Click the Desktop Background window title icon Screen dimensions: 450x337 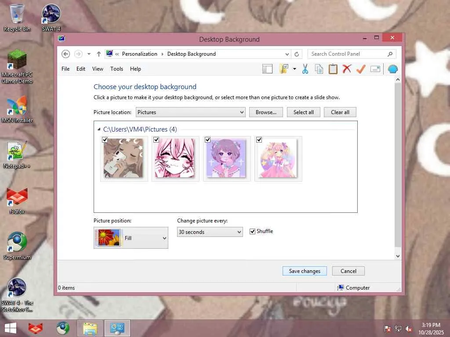tap(62, 39)
